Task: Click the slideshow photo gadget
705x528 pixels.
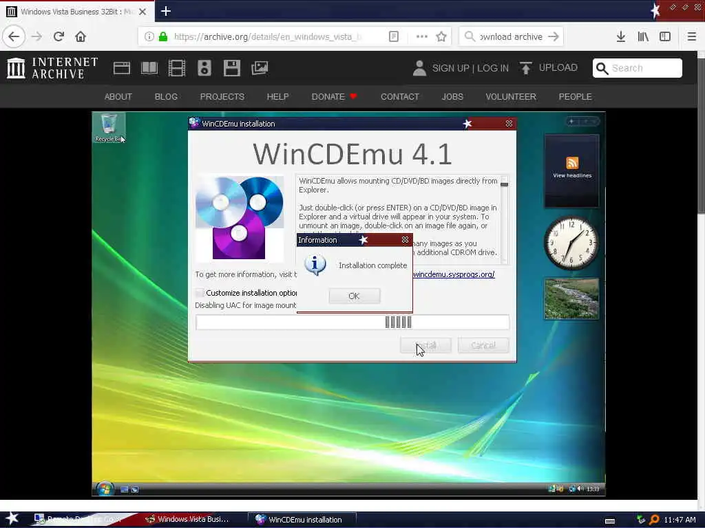Action: (x=571, y=298)
